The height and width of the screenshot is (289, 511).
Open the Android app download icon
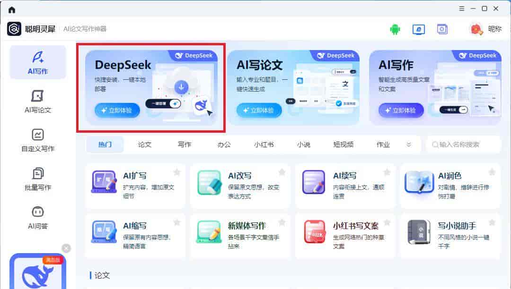(395, 29)
